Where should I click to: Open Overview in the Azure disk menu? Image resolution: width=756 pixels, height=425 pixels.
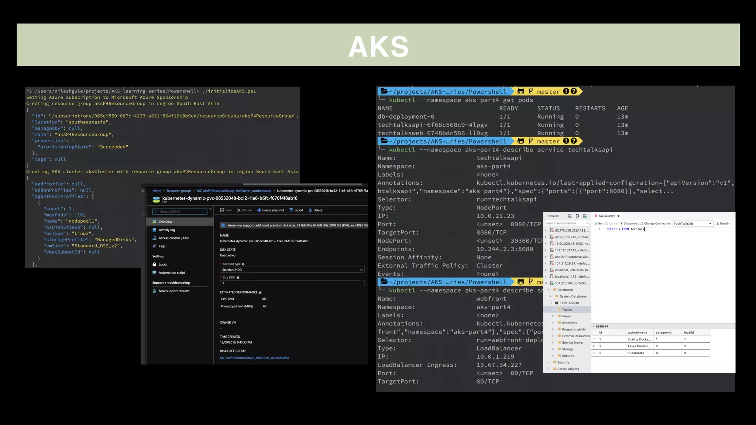click(180, 222)
